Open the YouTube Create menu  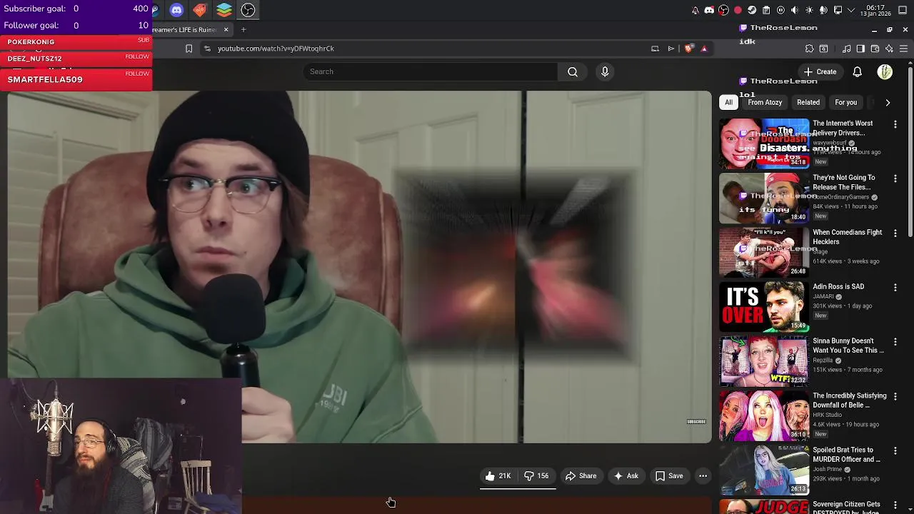[820, 71]
